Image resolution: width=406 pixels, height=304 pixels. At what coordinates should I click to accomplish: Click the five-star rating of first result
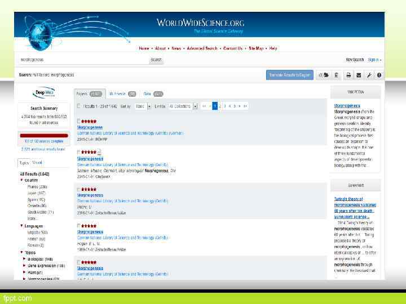coord(89,121)
